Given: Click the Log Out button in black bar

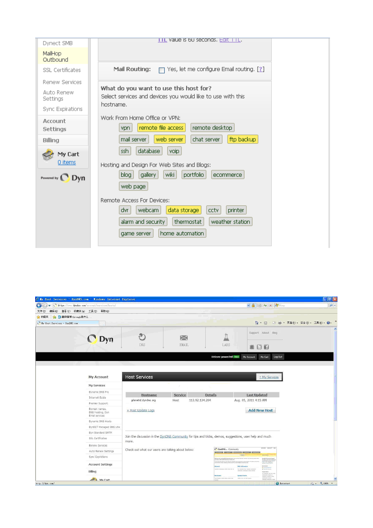Looking at the screenshot, I should pyautogui.click(x=278, y=357).
